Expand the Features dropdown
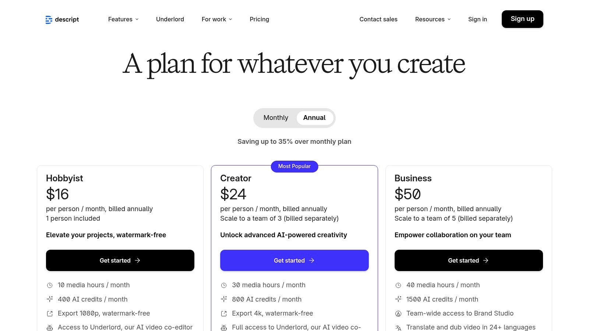Image resolution: width=589 pixels, height=331 pixels. [123, 19]
